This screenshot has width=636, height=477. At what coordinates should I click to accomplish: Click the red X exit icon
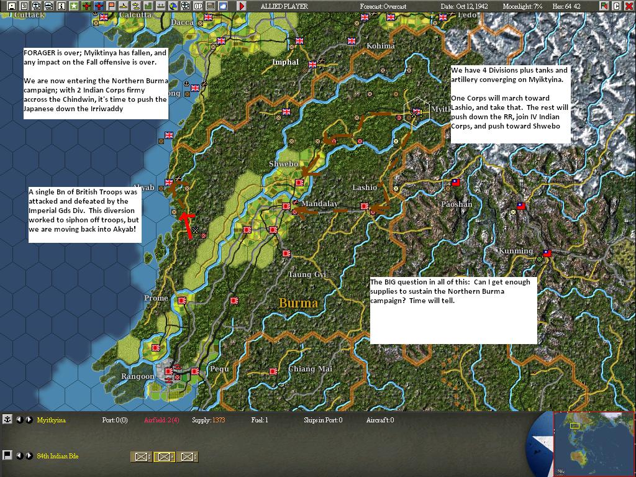(629, 6)
